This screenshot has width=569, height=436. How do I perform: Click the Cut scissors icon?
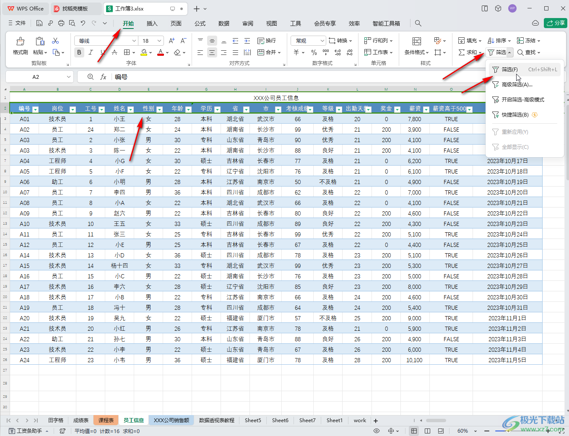[x=55, y=41]
